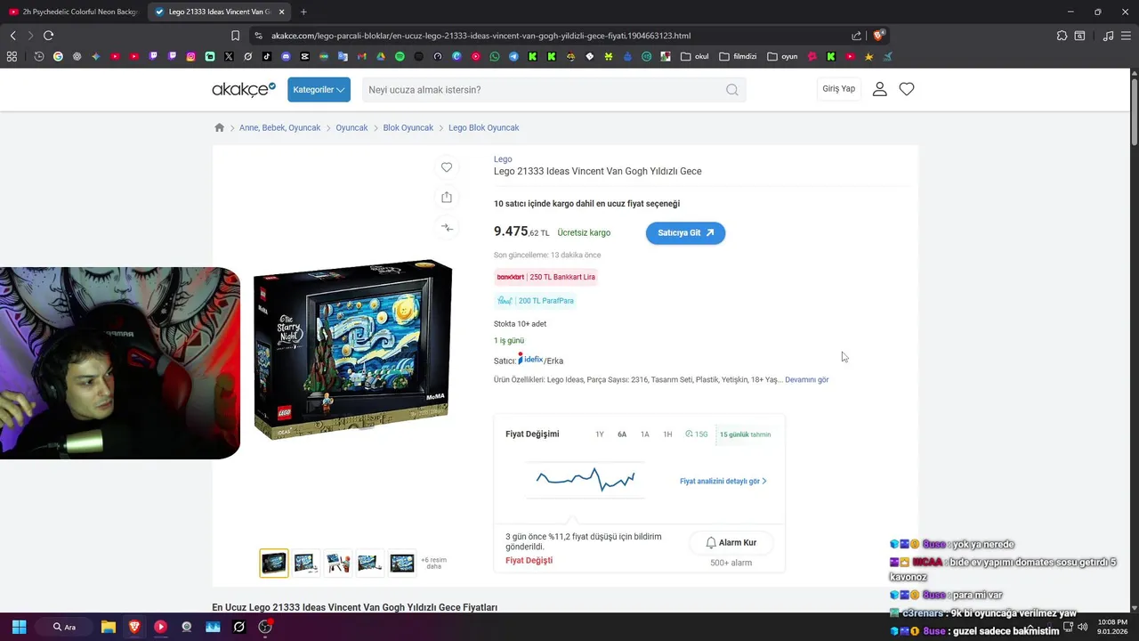This screenshot has width=1139, height=641.
Task: Select the first product thumbnail image
Action: point(274,563)
